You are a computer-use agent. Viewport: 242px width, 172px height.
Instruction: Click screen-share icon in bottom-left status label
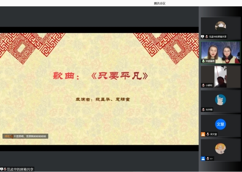coord(2,169)
